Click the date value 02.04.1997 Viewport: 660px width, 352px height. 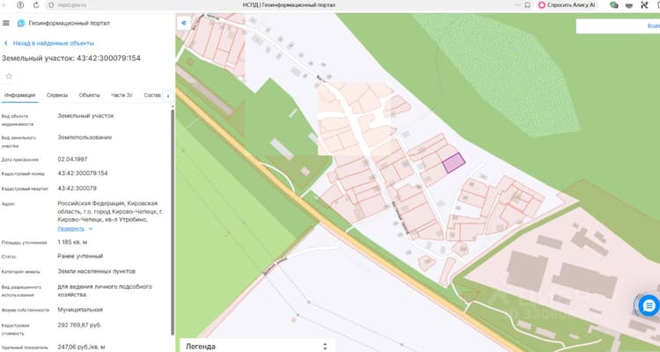point(72,159)
